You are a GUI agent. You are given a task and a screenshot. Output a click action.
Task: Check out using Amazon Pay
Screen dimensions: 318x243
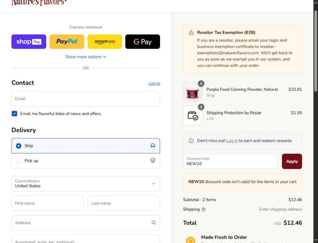click(x=105, y=42)
